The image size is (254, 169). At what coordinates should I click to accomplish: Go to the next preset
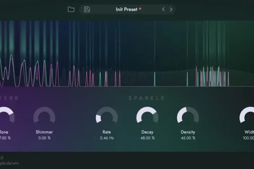click(x=171, y=9)
